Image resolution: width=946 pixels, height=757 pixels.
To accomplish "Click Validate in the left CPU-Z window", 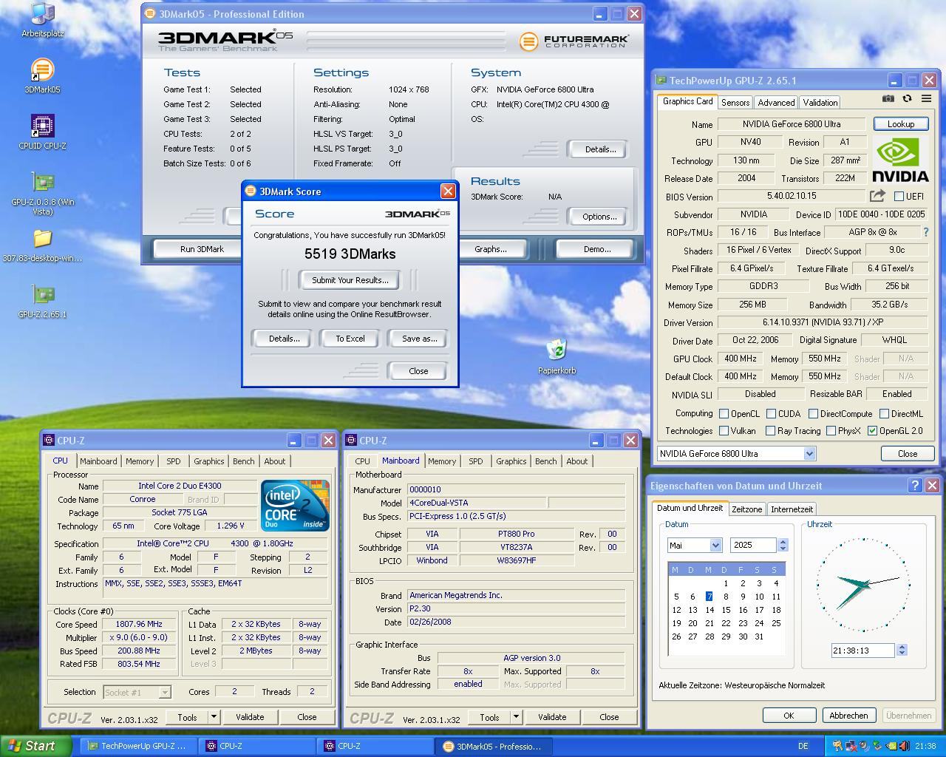I will click(x=250, y=717).
